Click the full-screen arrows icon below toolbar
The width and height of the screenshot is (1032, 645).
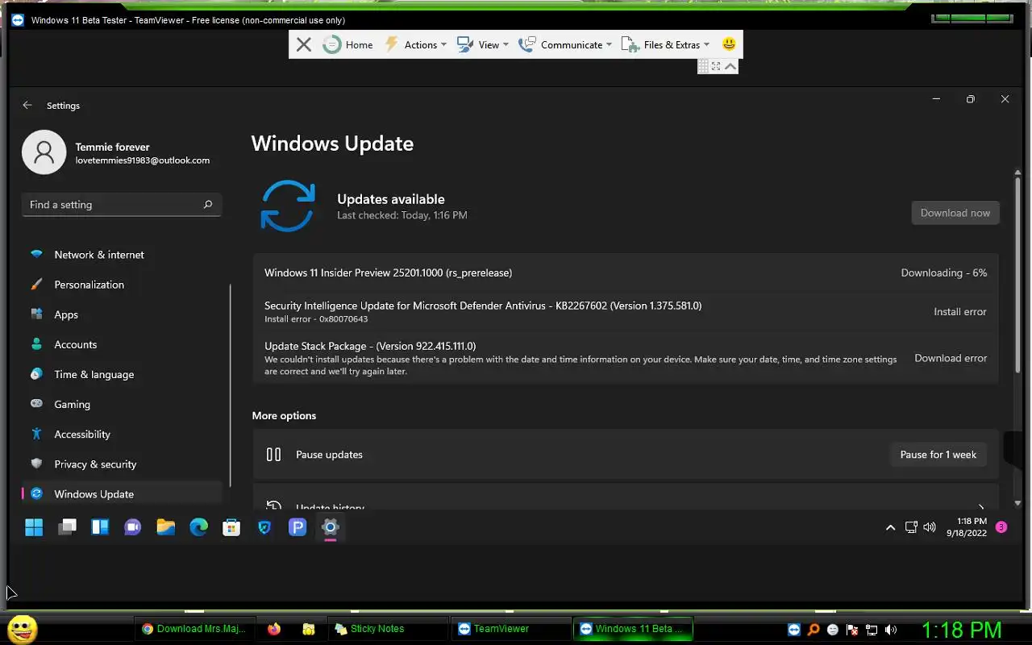(716, 66)
